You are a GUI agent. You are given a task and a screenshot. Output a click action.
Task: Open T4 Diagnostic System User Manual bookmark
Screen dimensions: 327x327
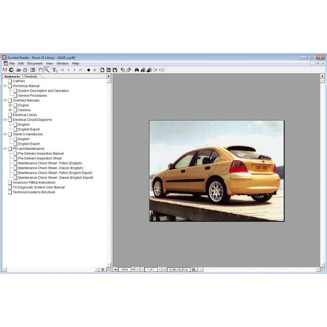tap(39, 187)
